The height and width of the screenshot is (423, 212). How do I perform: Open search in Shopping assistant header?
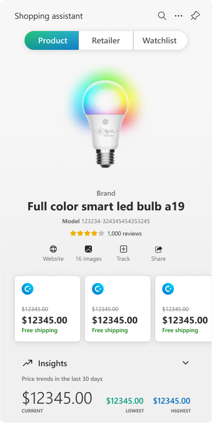pyautogui.click(x=162, y=16)
